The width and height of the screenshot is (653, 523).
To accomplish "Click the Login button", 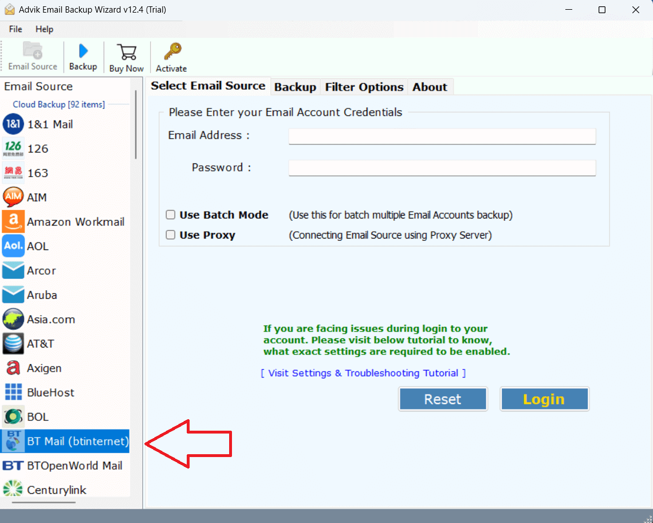I will (544, 399).
